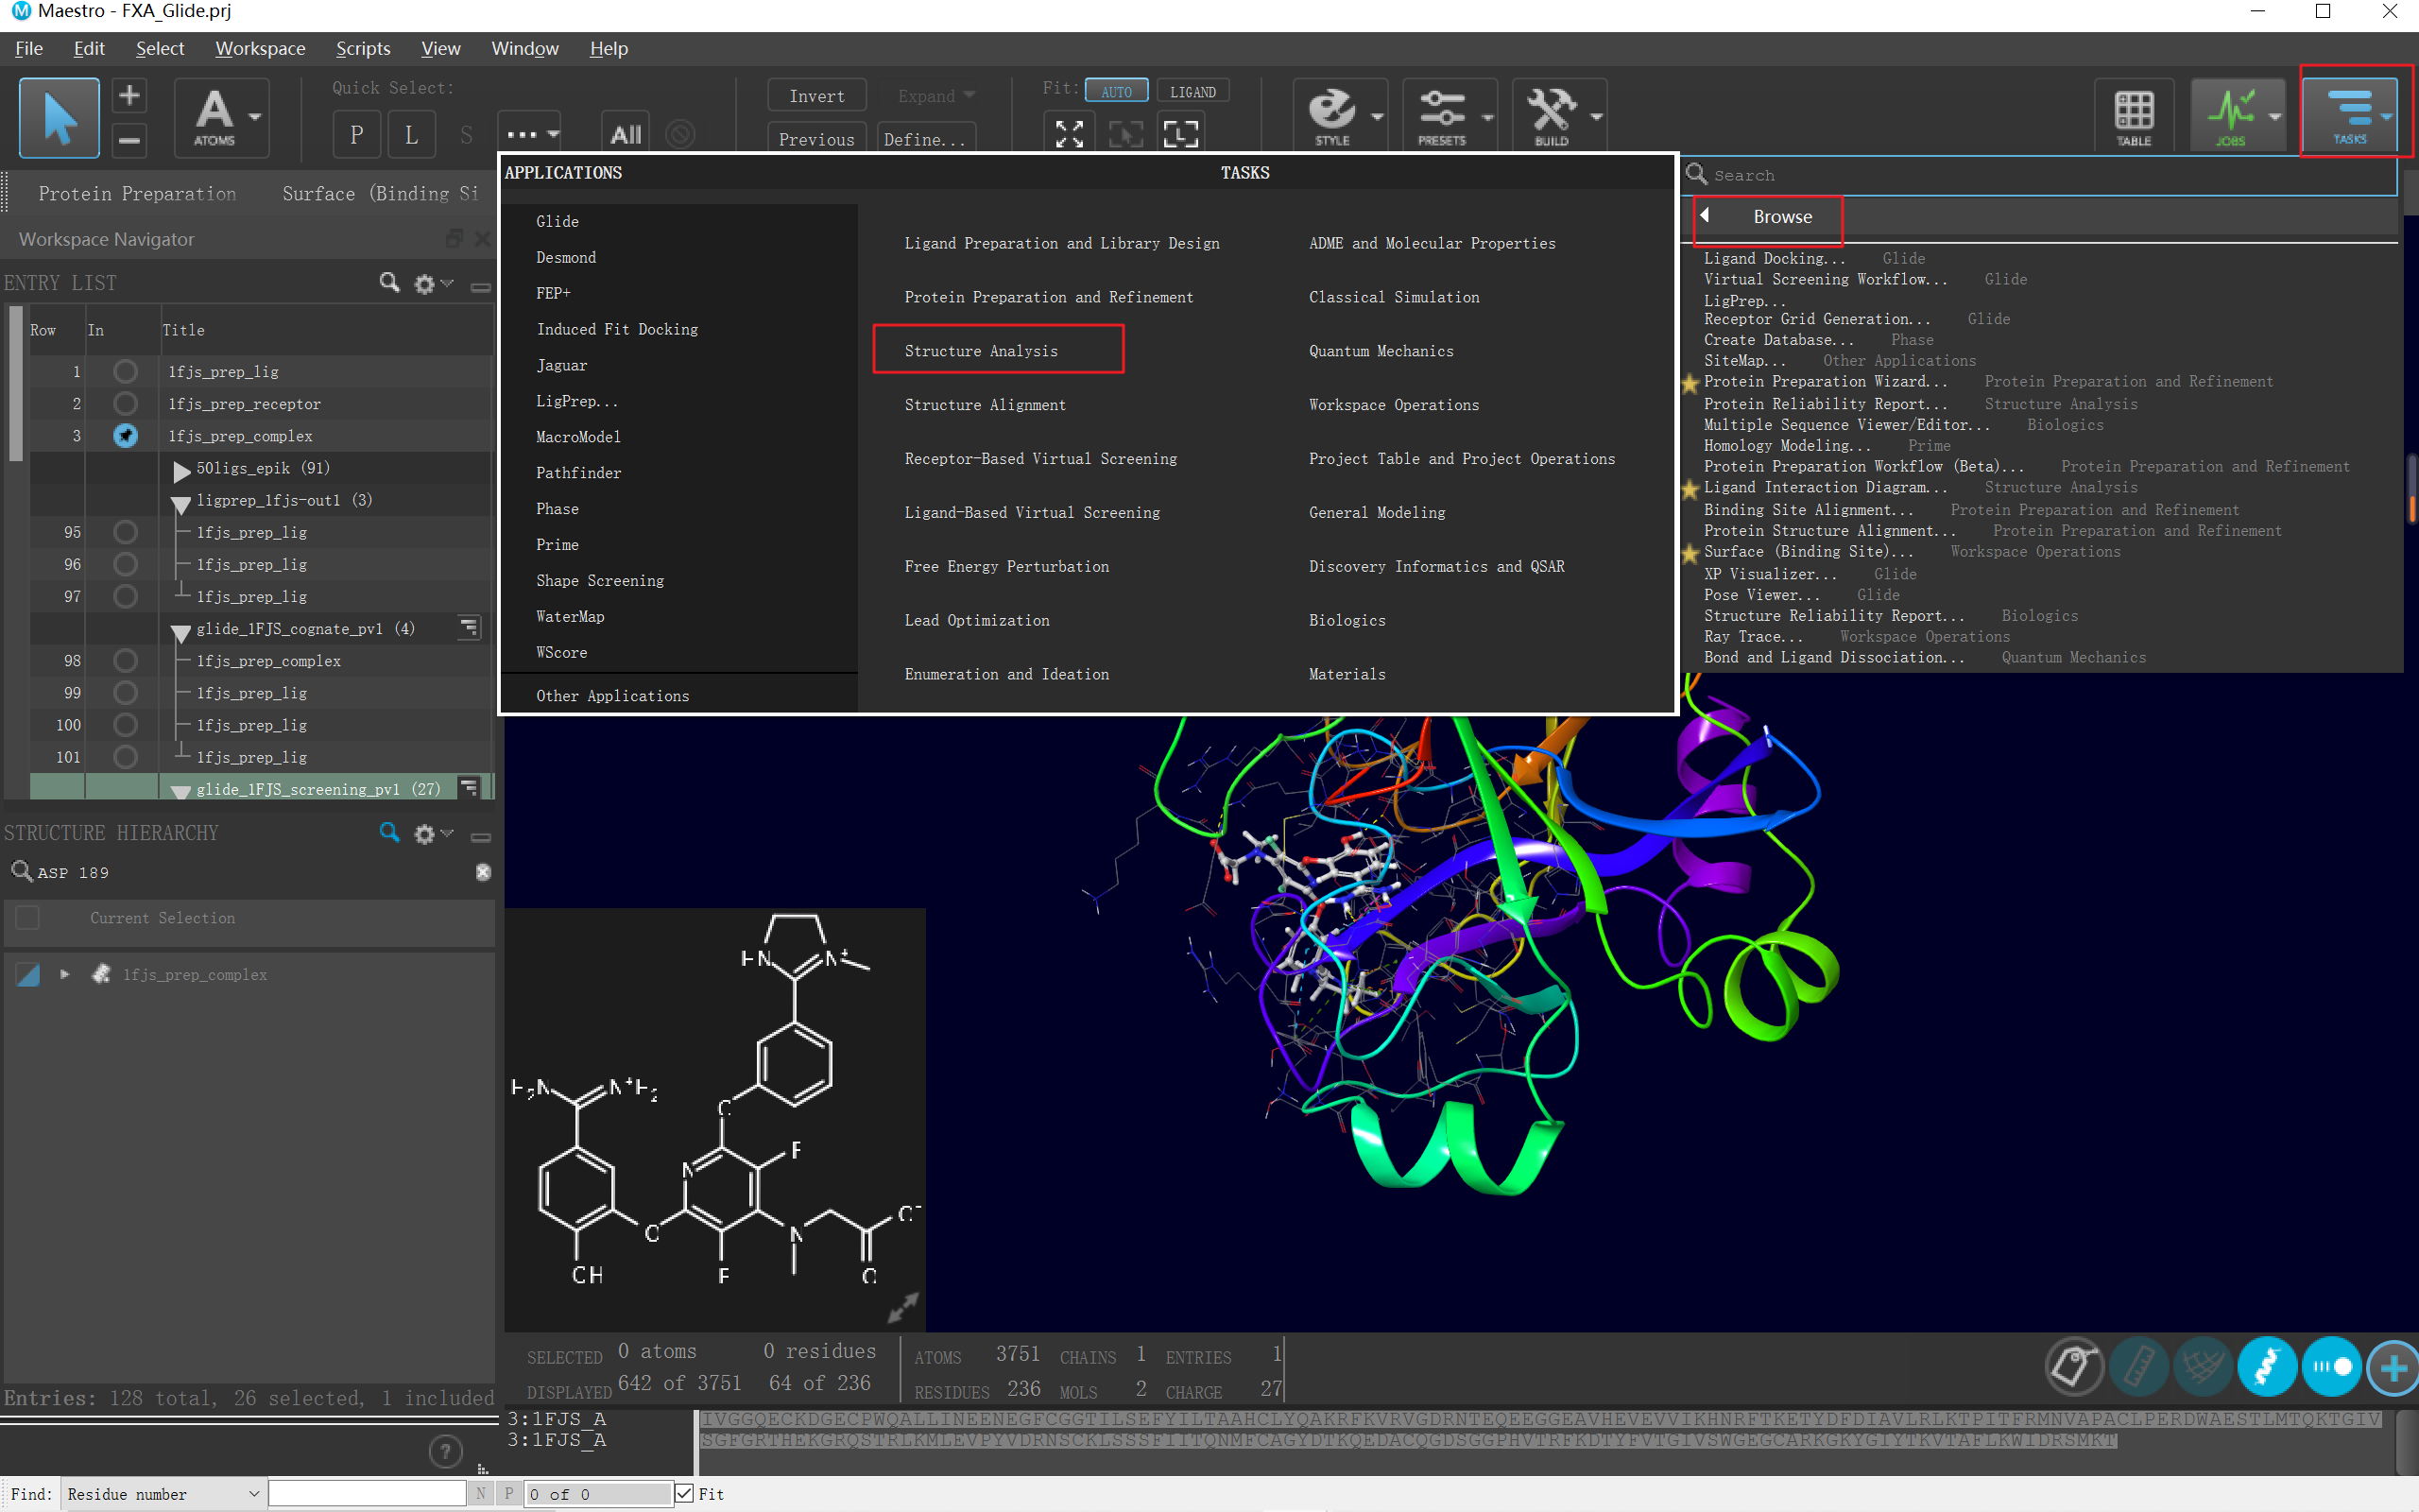Select Structure Analysis task category
The image size is (2419, 1512).
(981, 351)
